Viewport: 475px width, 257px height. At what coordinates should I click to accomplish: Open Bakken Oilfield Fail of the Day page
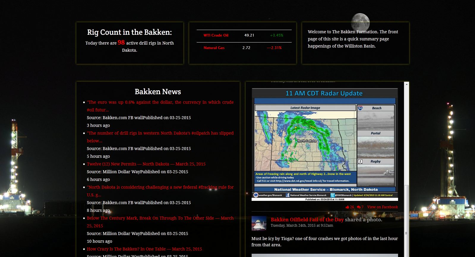click(307, 220)
